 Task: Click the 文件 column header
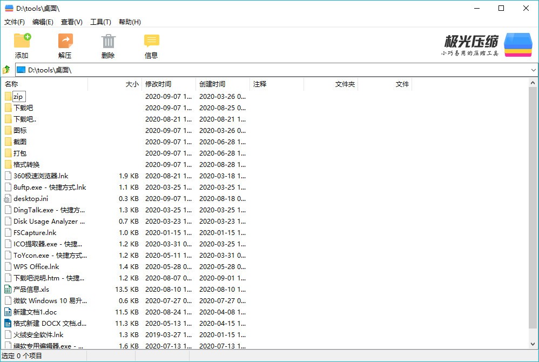coord(385,84)
